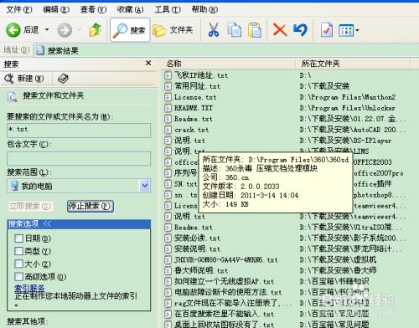Viewport: 419px width, 328px height.
Task: Open the 索引服务 link
Action: coord(29,288)
